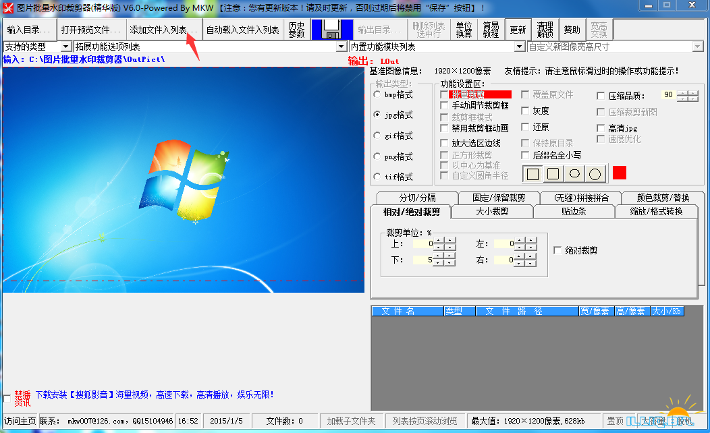
Task: Click the 左 (left) crop value field
Action: 504,244
